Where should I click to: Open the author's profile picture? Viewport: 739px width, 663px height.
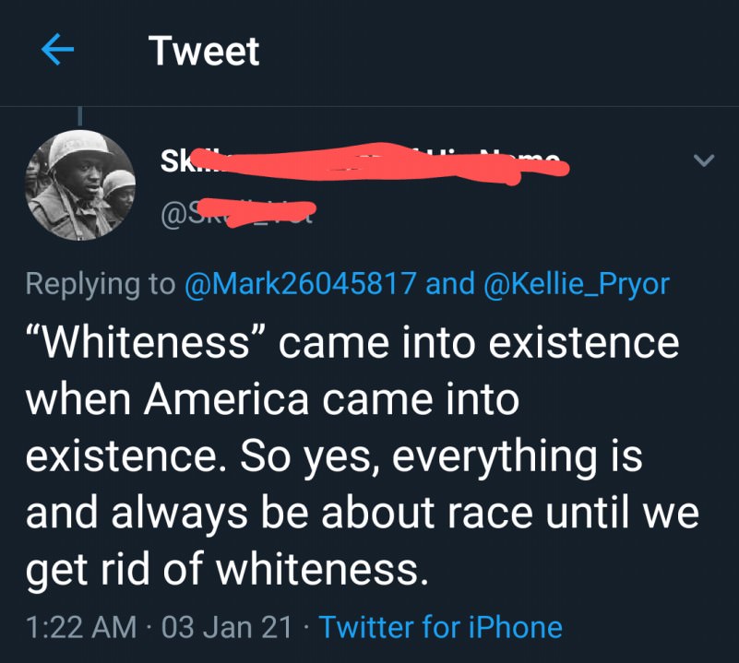79,185
